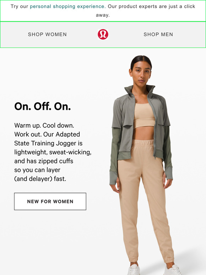This screenshot has width=206, height=275.
Task: Go to the SHOP WOMEN menu item
Action: (47, 34)
